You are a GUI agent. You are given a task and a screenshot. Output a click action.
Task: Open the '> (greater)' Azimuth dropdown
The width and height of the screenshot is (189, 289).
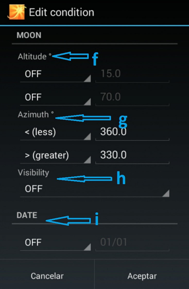55,155
